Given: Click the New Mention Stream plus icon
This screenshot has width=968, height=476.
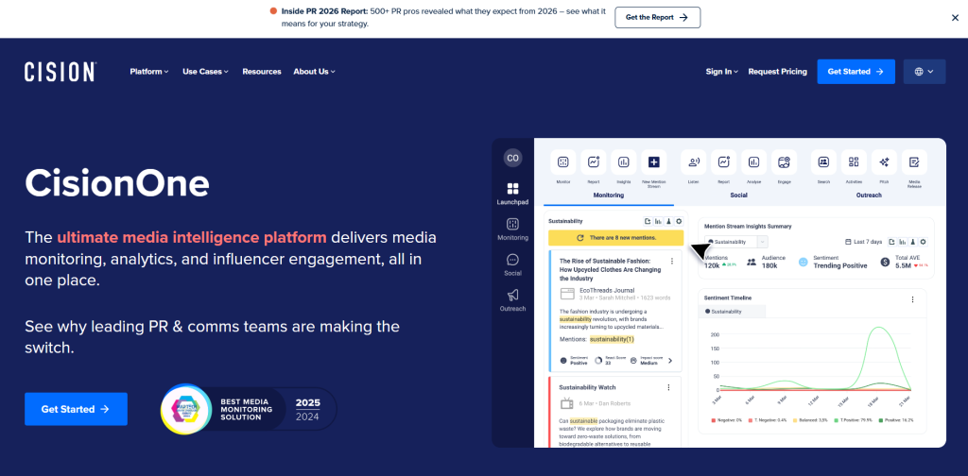Looking at the screenshot, I should pyautogui.click(x=654, y=162).
